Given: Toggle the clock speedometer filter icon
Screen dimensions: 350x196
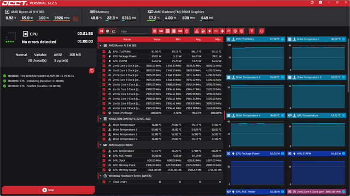Looking at the screenshot, I should [229, 31].
